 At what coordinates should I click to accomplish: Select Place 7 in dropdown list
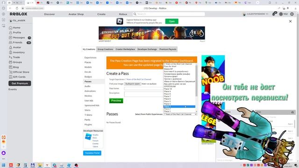click(x=179, y=97)
